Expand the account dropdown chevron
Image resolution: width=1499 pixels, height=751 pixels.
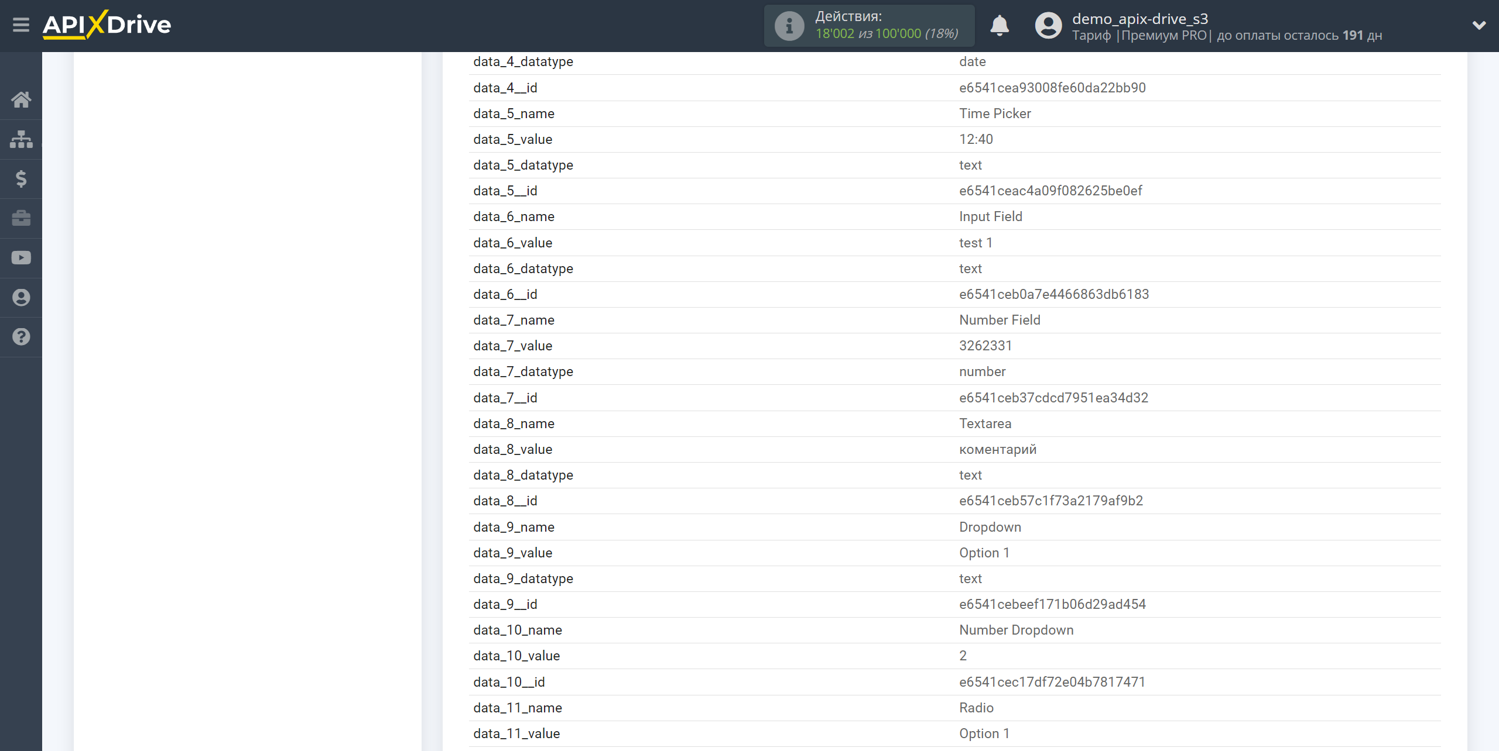pos(1479,25)
